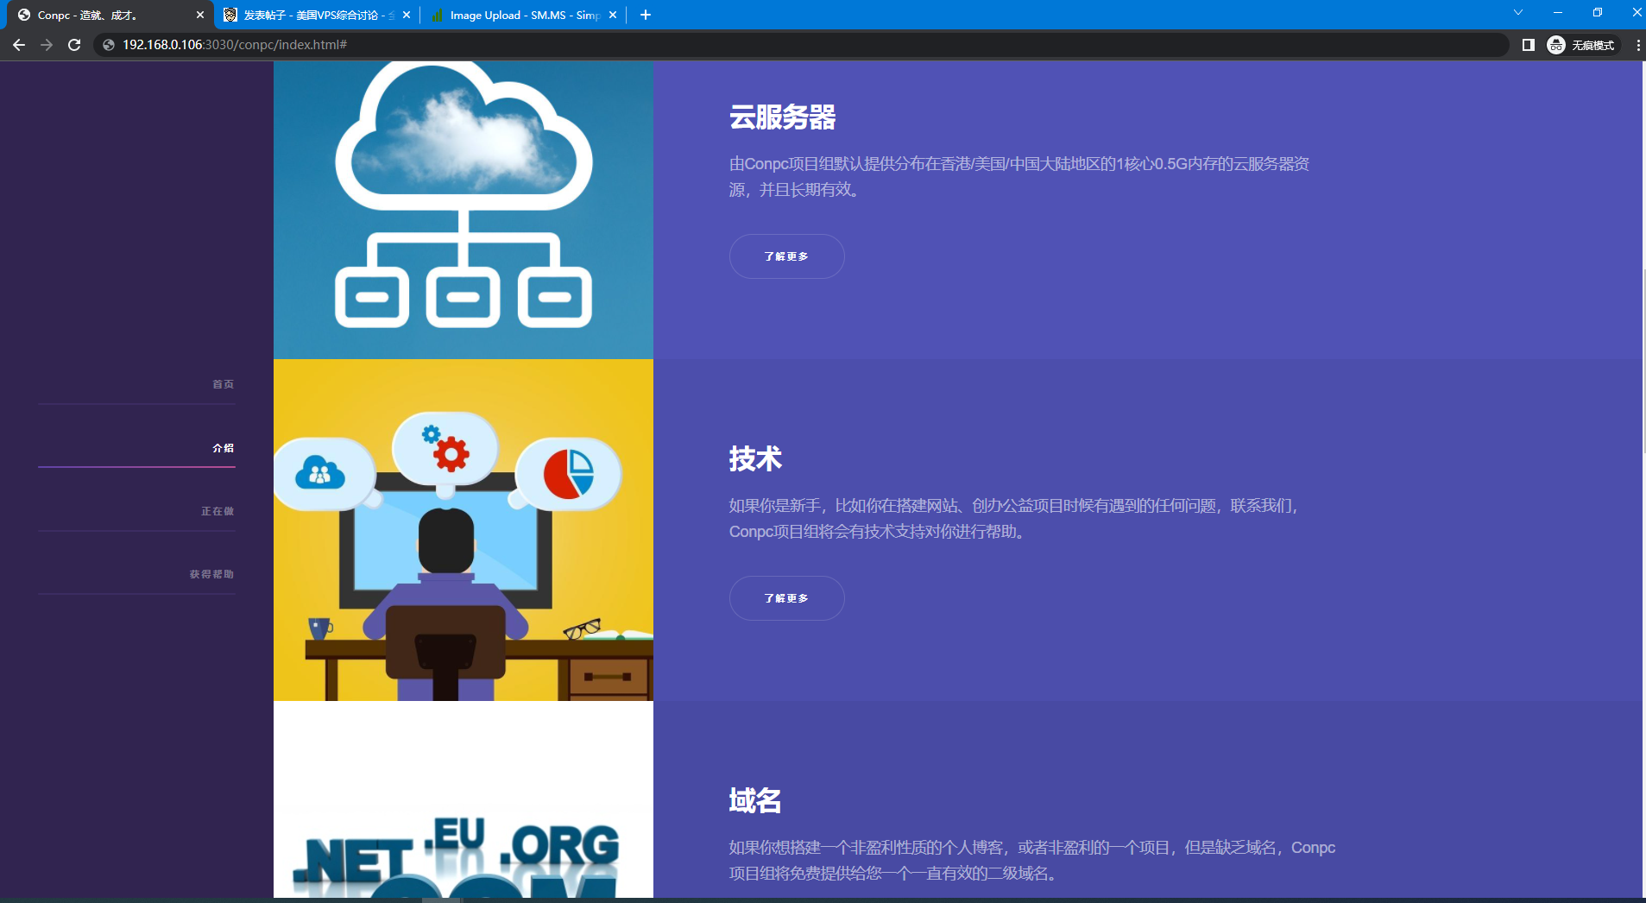This screenshot has height=903, width=1646.
Task: Expand the tab search dropdown arrow
Action: (x=1517, y=12)
